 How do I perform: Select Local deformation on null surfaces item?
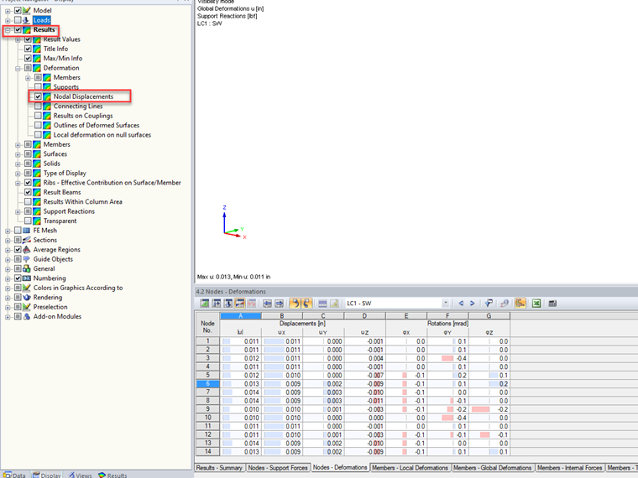pos(102,135)
